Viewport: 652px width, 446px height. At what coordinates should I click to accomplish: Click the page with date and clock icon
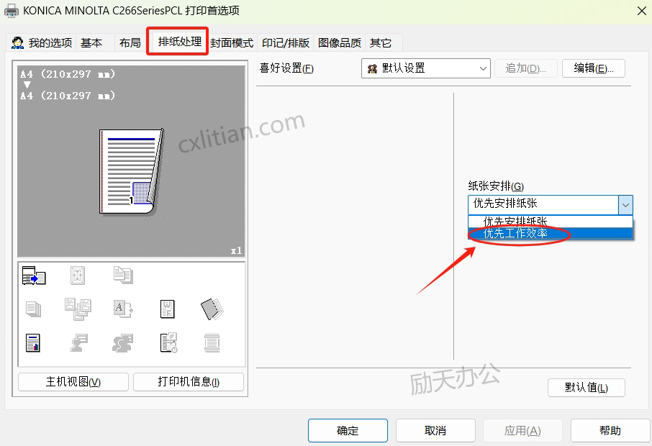(168, 343)
